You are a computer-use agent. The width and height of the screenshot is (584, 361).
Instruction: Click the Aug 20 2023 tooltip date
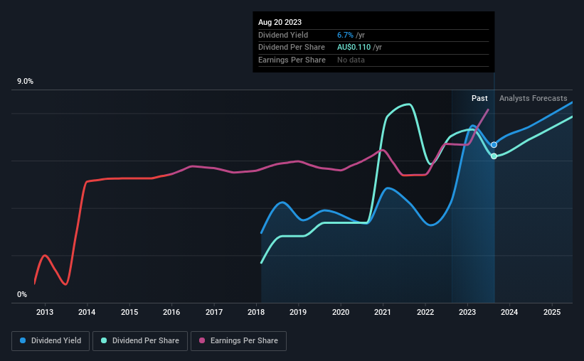(280, 22)
